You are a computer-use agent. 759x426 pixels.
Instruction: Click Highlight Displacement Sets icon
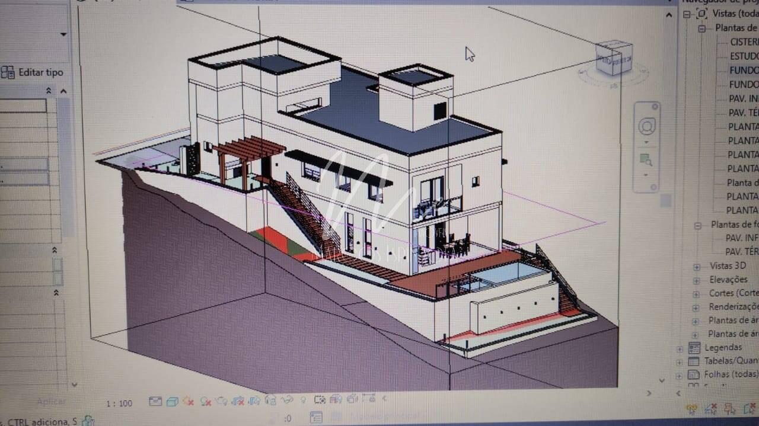point(352,400)
